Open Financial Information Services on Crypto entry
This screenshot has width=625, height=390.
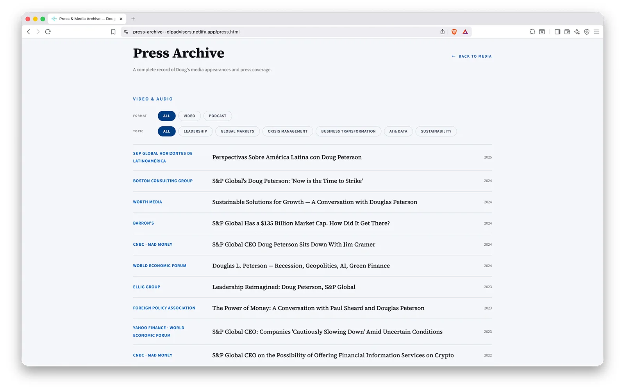312,355
